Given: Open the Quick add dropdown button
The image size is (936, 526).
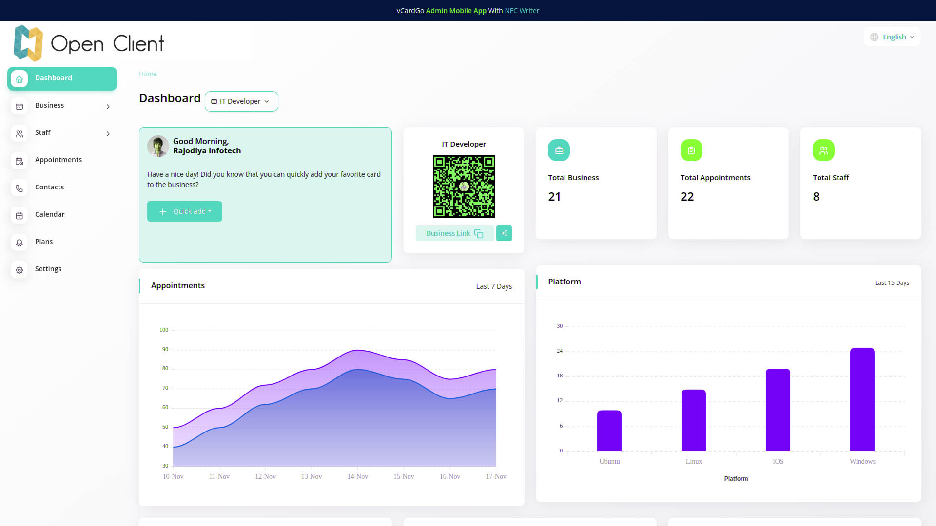Looking at the screenshot, I should [185, 211].
